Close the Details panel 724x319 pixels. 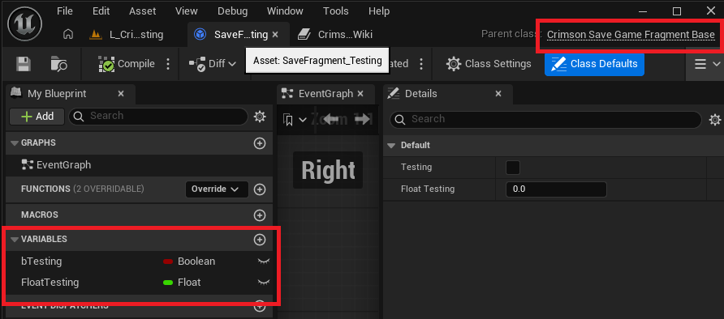(x=498, y=93)
